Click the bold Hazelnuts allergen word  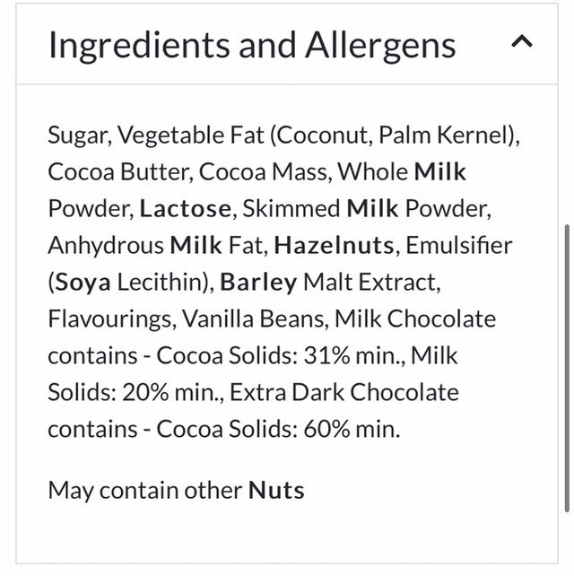point(334,246)
